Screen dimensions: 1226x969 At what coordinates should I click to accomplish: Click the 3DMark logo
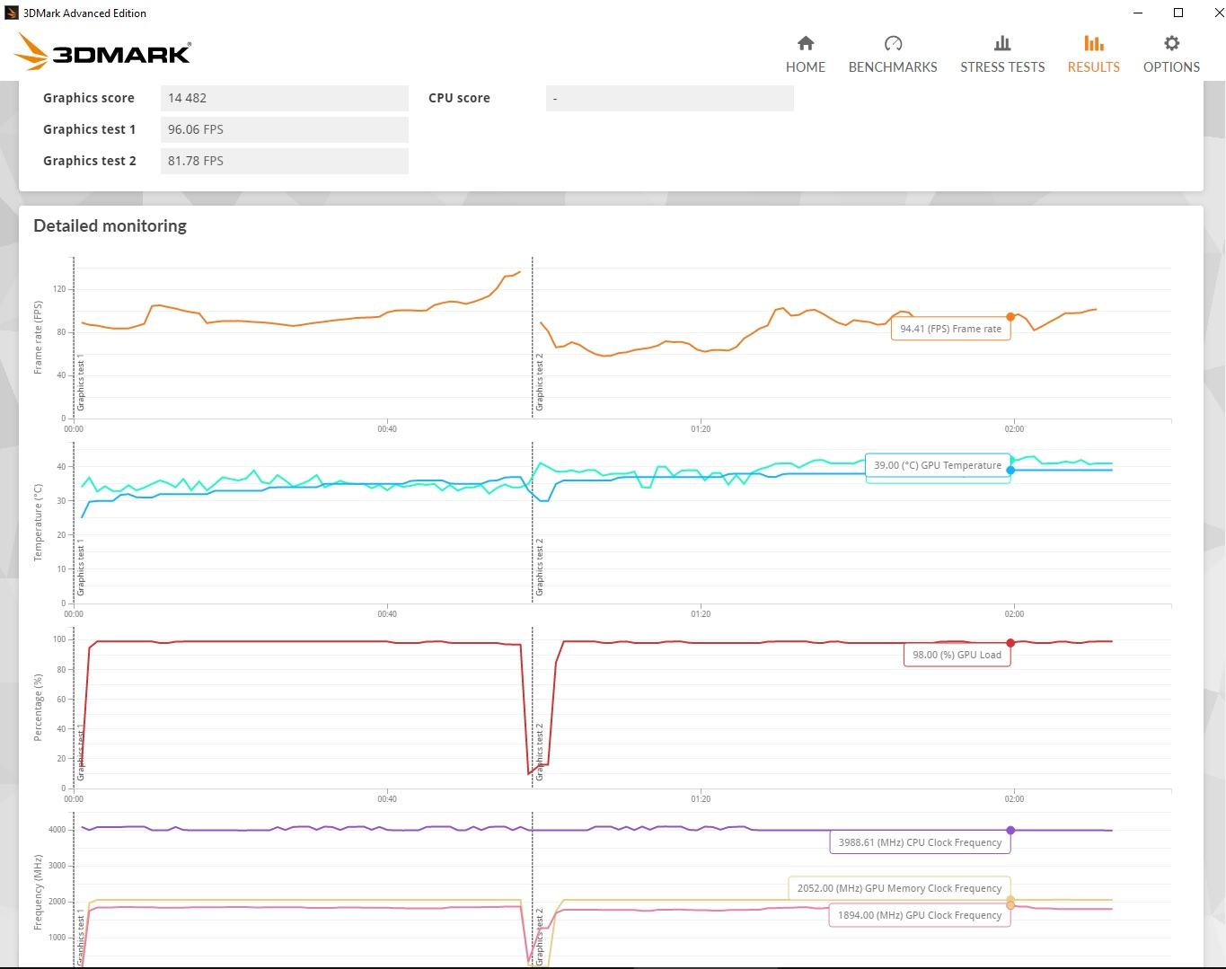[x=103, y=52]
